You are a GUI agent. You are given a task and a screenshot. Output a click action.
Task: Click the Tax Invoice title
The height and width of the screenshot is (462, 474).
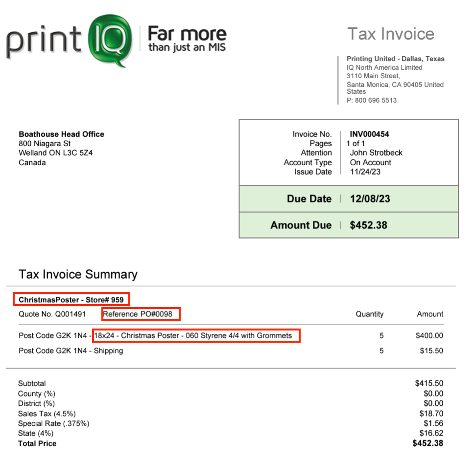[391, 34]
